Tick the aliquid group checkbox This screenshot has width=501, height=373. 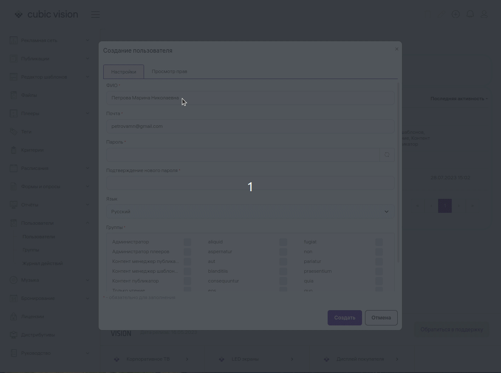point(283,242)
